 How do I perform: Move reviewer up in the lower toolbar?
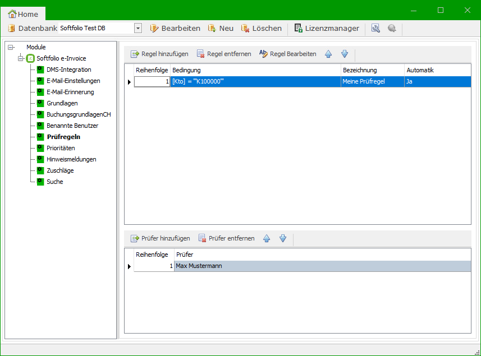point(267,238)
